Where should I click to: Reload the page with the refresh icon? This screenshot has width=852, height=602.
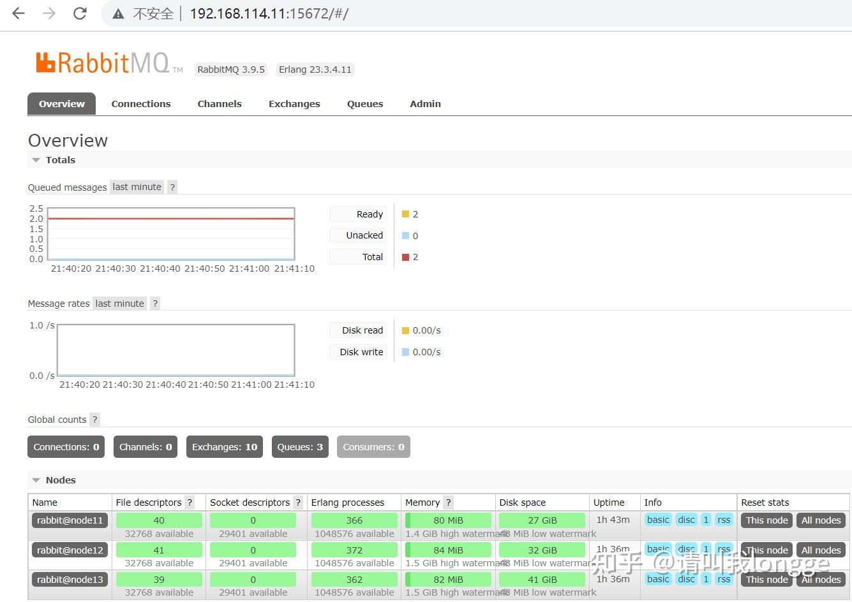(80, 13)
